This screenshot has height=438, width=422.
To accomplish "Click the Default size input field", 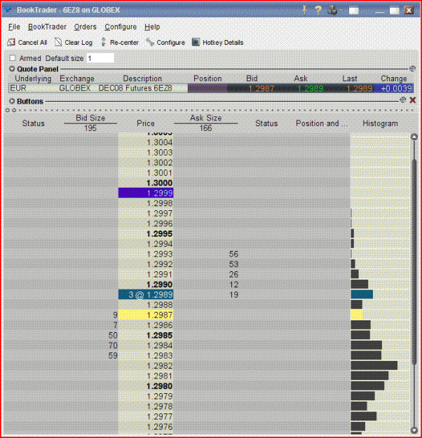I will pos(100,58).
